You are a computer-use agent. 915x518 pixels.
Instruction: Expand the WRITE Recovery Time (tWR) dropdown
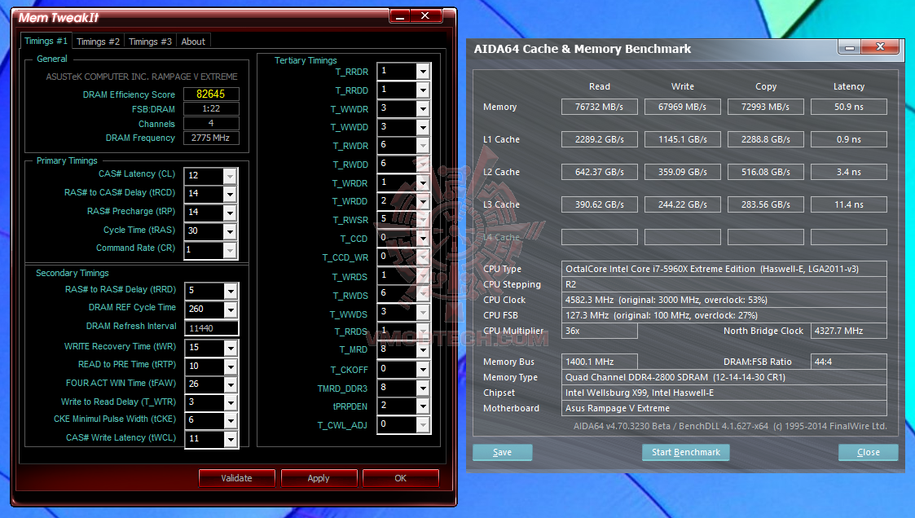tap(231, 348)
